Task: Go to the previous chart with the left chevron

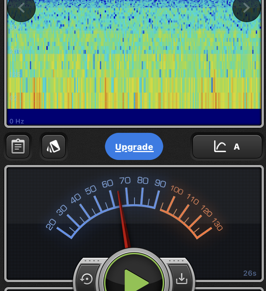Action: coord(21,8)
